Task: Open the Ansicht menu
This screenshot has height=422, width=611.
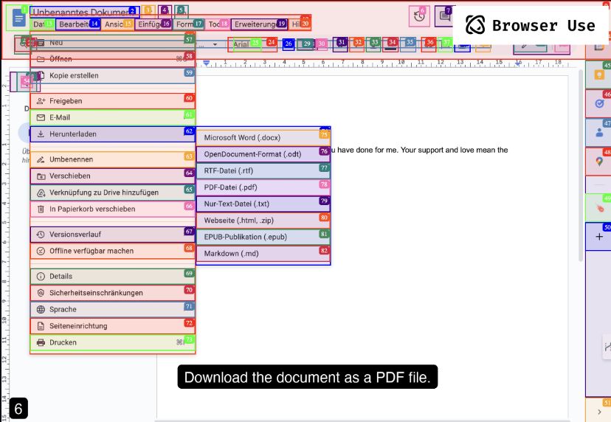Action: 117,24
